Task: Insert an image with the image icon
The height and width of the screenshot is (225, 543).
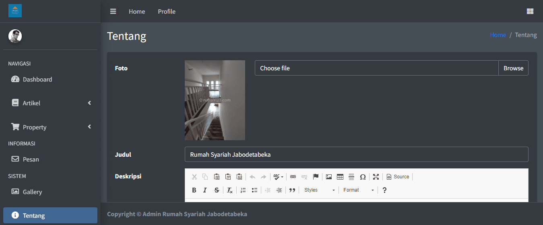Action: point(329,177)
